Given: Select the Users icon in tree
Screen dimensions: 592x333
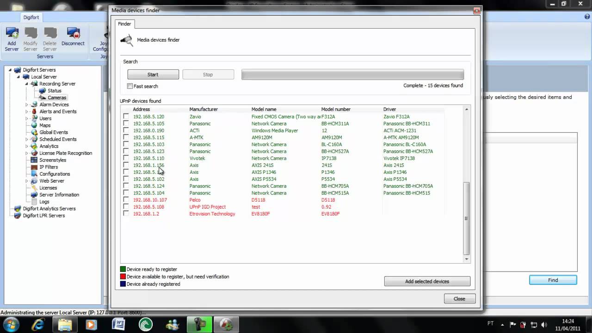Looking at the screenshot, I should click(x=34, y=118).
